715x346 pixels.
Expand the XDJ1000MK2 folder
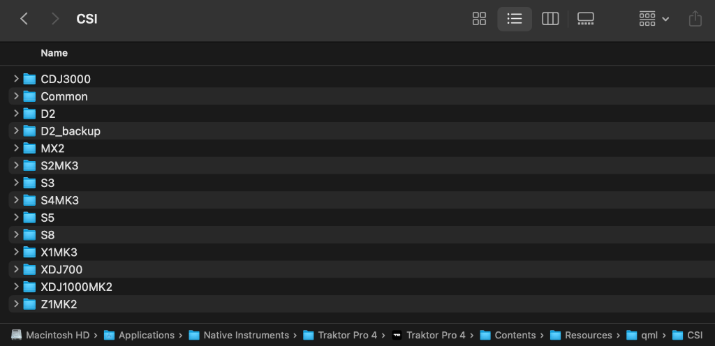(x=16, y=287)
